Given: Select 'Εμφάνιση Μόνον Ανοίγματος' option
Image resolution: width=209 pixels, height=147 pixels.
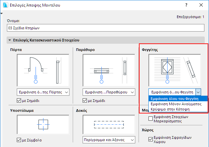Looking at the screenshot, I should pos(175,104).
